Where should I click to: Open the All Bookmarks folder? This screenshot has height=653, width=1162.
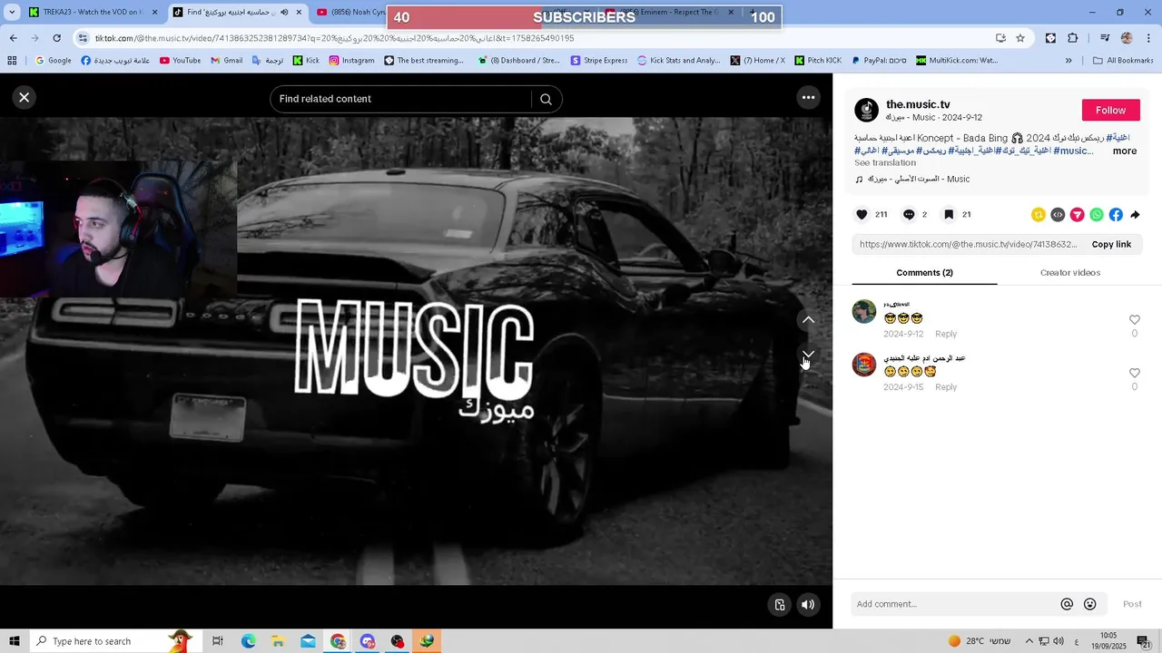pyautogui.click(x=1123, y=61)
